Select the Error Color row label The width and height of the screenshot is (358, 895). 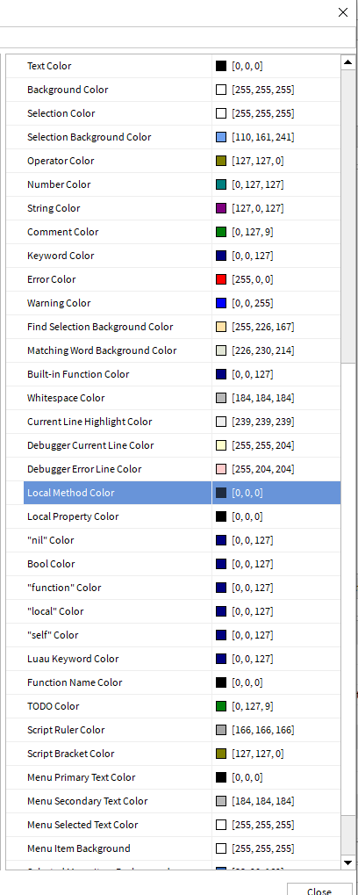pos(51,279)
